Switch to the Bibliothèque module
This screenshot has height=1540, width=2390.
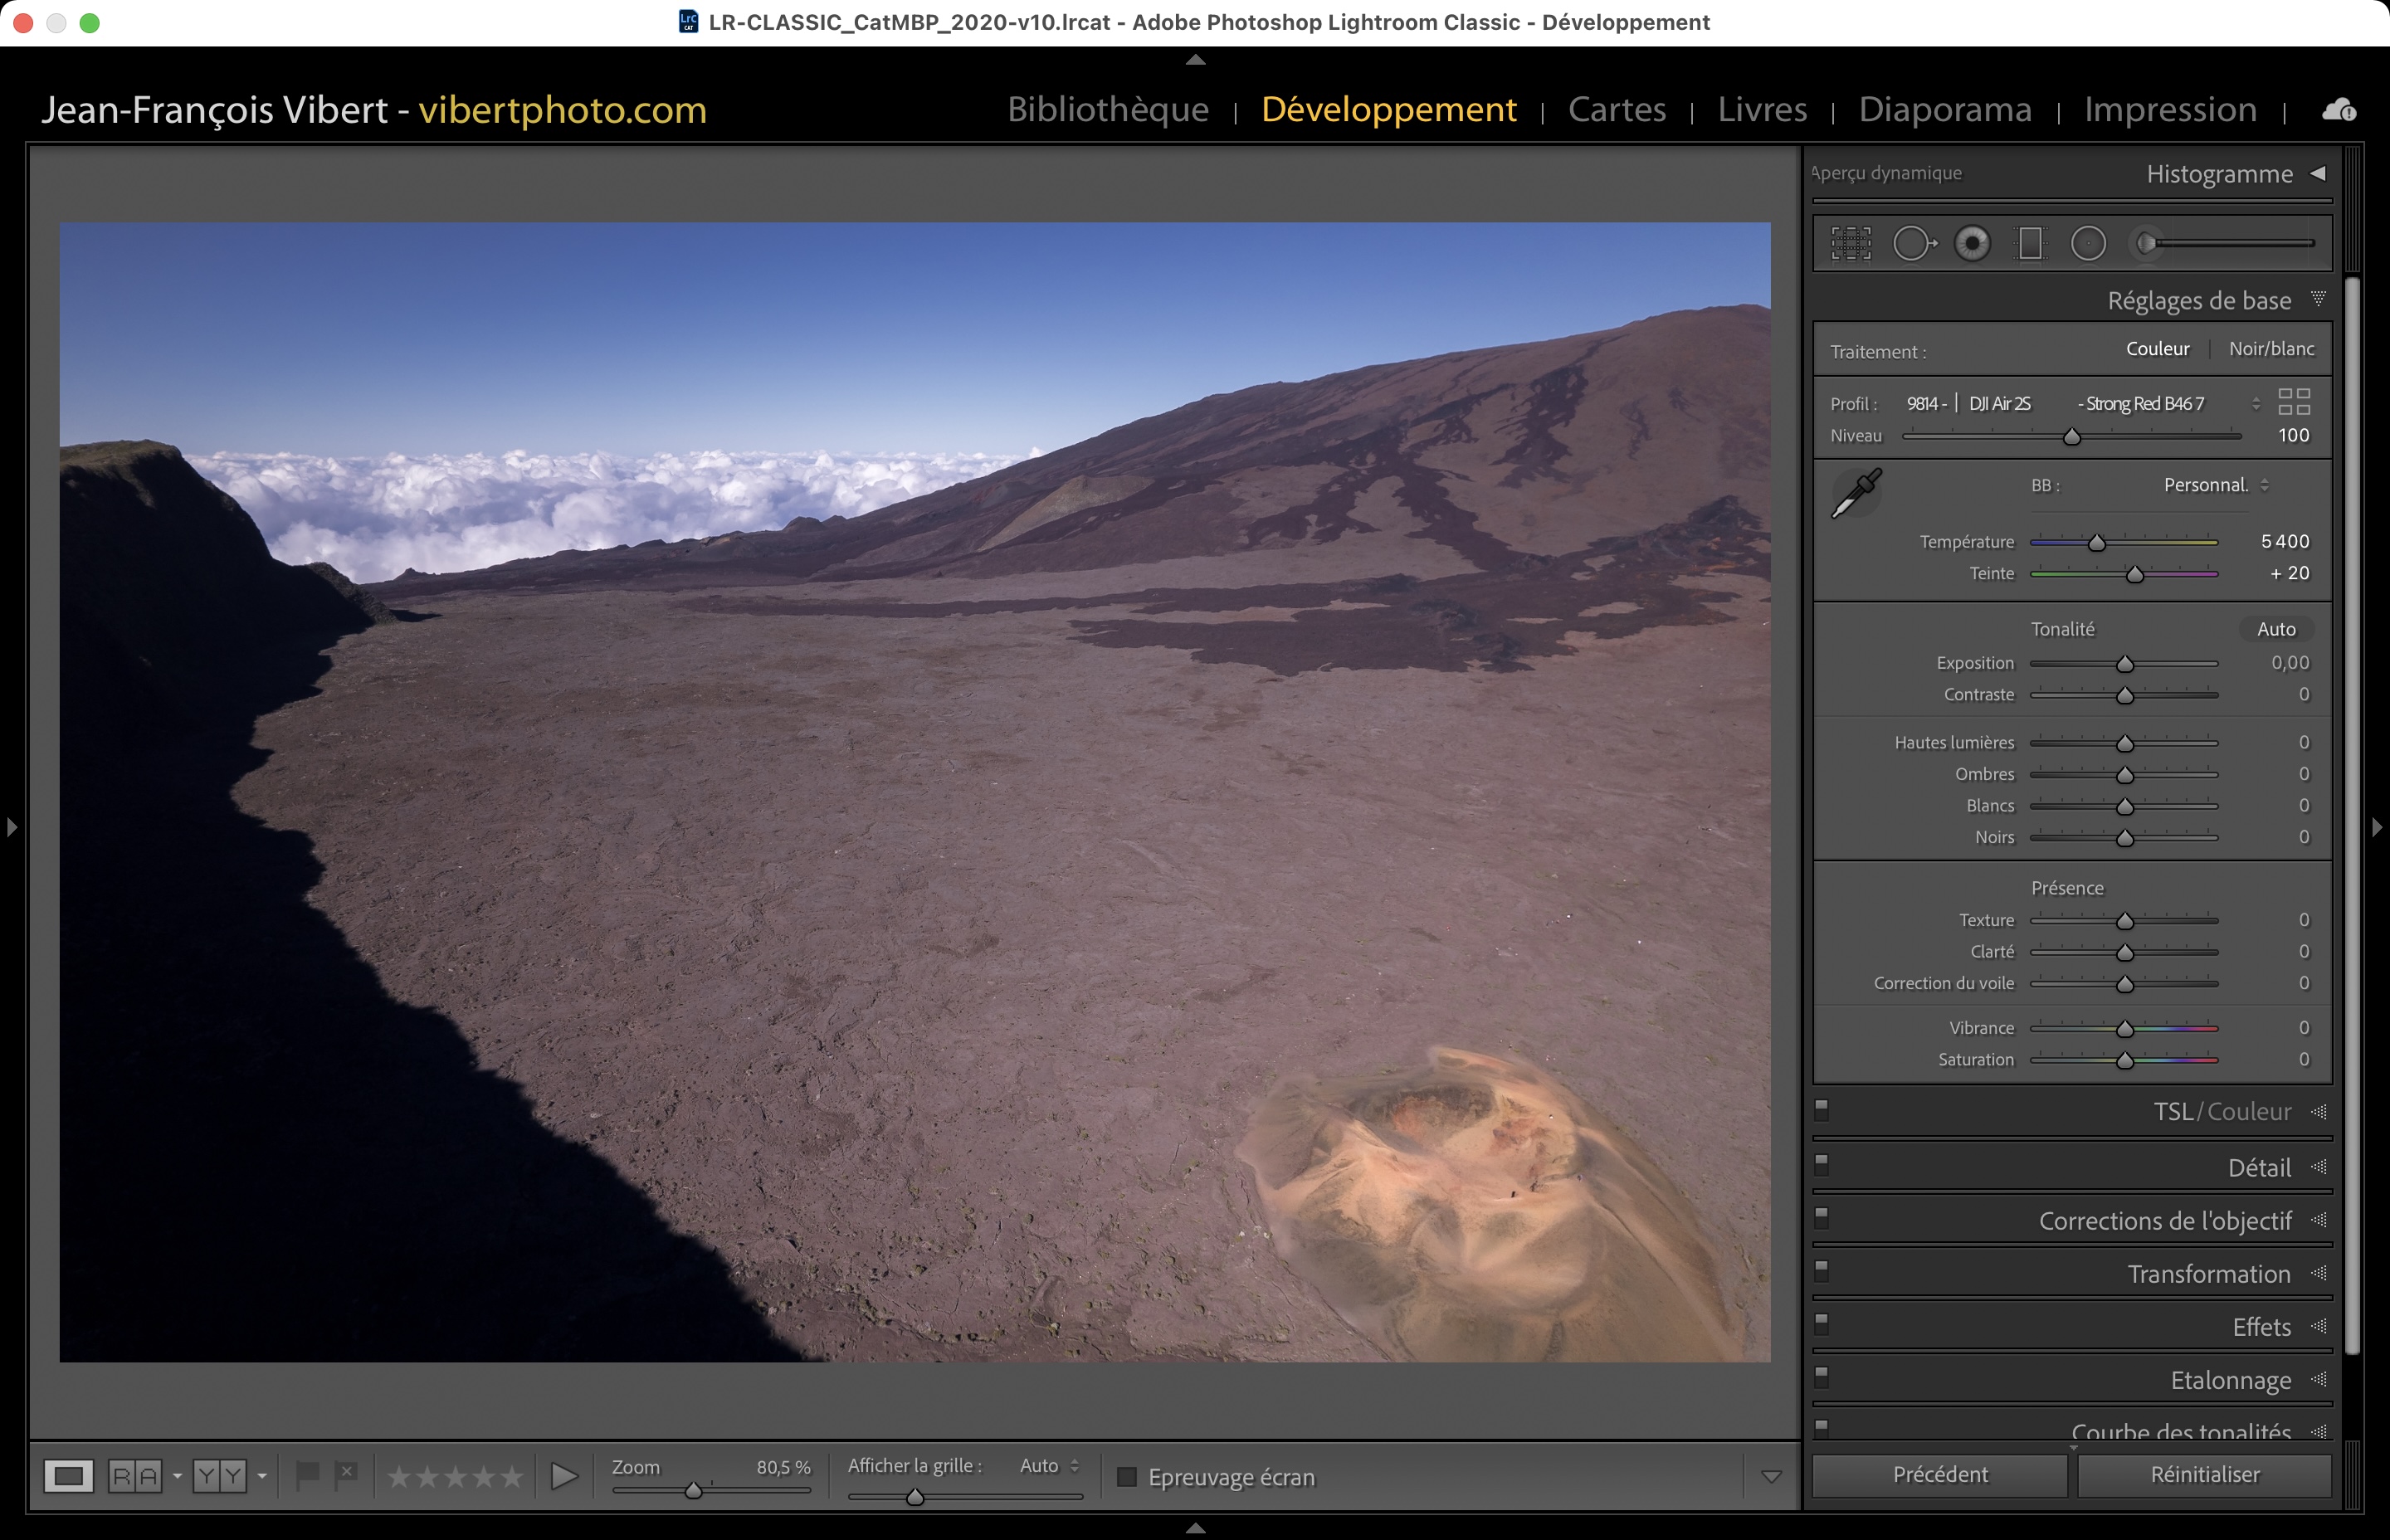(x=1107, y=109)
